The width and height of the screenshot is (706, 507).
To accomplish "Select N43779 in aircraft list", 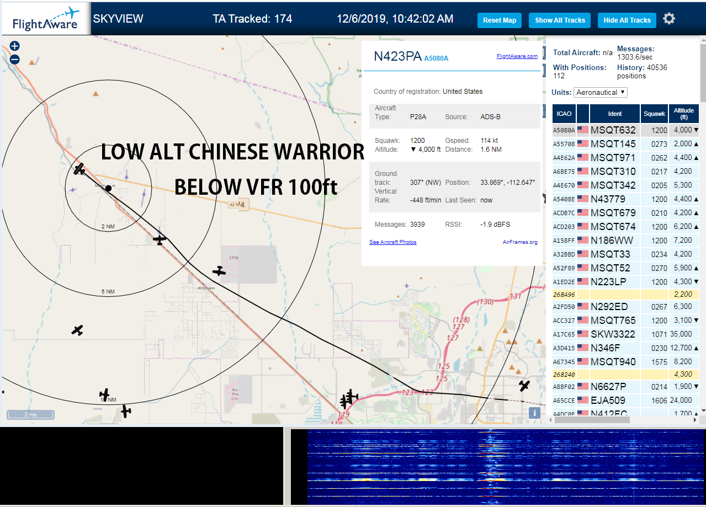I will click(626, 199).
